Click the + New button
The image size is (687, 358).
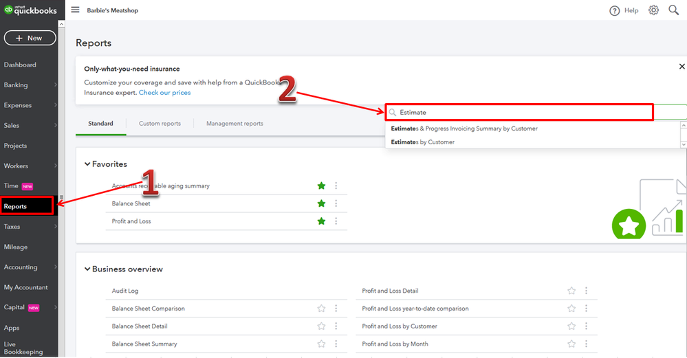[x=30, y=38]
